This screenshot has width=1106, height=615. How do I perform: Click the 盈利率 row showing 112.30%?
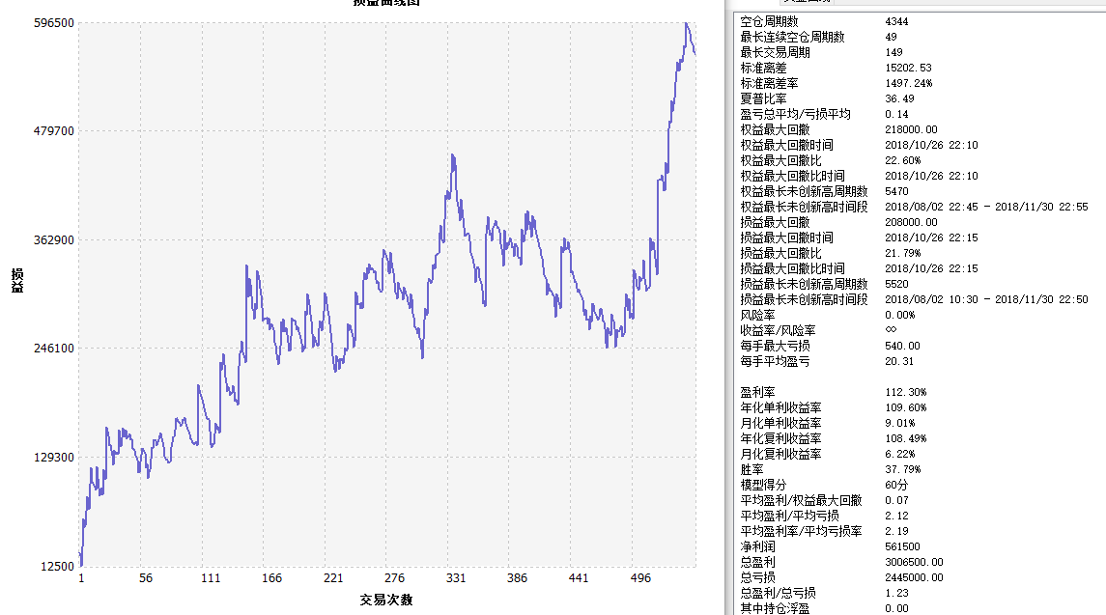(x=757, y=392)
